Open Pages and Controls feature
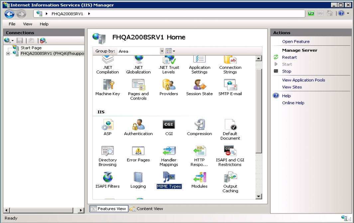 (138, 89)
